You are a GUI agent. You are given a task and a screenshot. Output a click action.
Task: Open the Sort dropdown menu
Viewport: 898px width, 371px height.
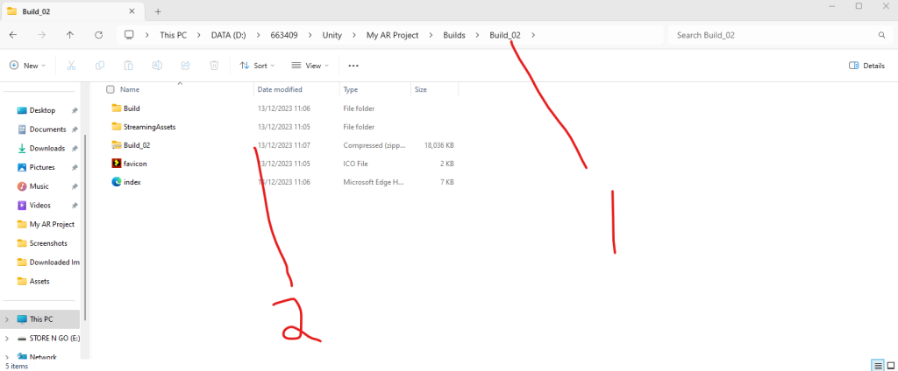click(257, 66)
